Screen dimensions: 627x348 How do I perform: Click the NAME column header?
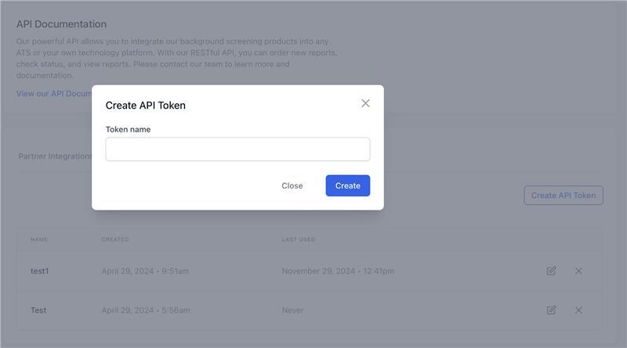point(39,239)
